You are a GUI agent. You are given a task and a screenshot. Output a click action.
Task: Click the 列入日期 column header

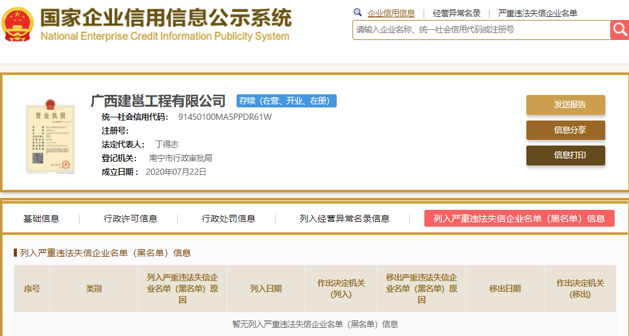coord(265,289)
